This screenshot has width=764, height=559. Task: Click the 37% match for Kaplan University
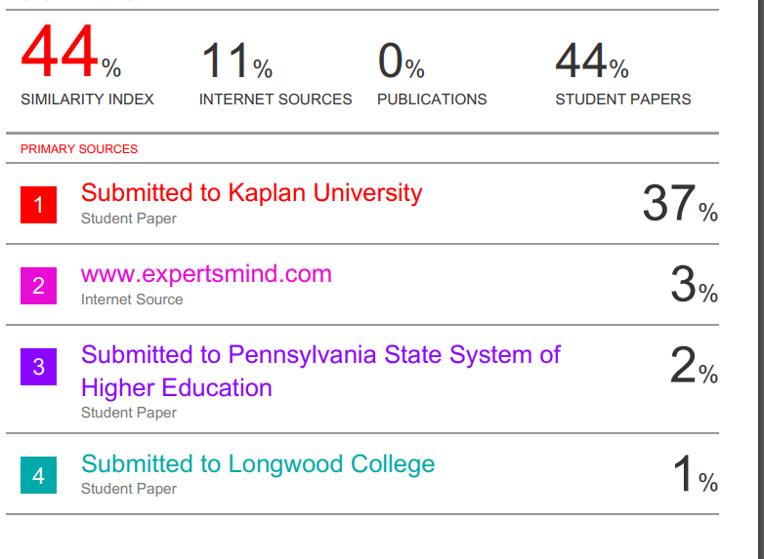(680, 203)
